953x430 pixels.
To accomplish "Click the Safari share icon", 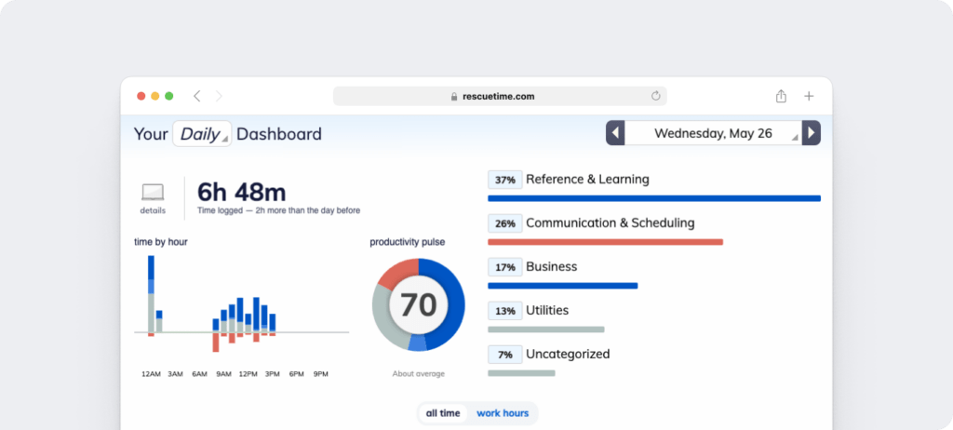I will click(781, 96).
